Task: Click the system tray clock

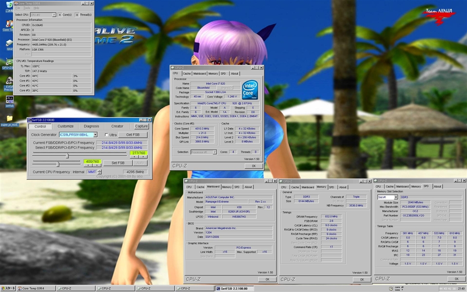Action: pyautogui.click(x=462, y=288)
